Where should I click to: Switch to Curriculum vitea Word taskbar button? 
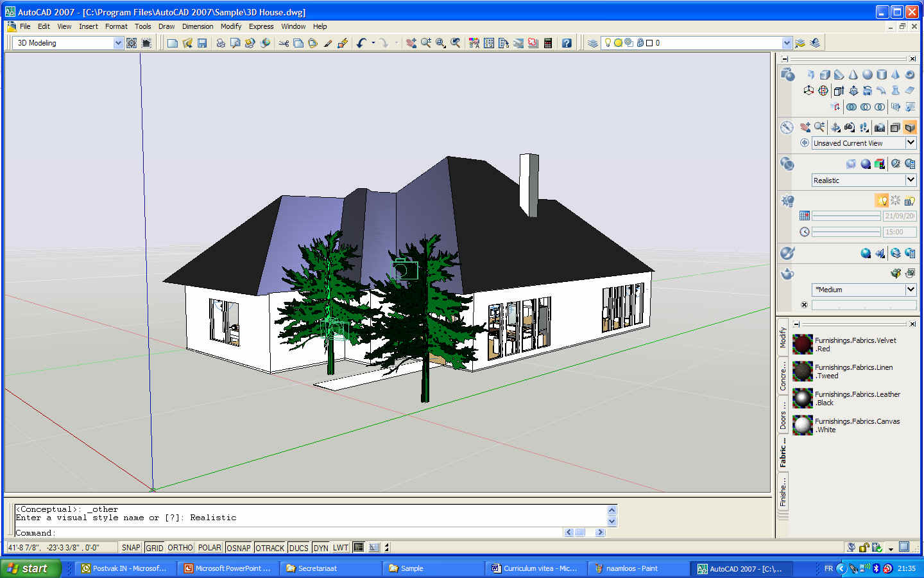(535, 568)
